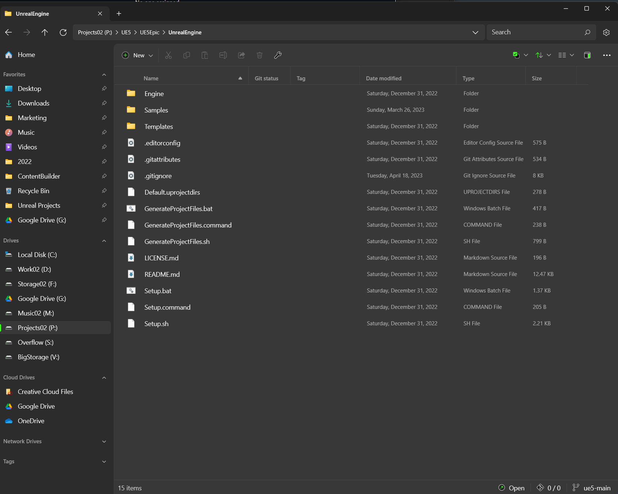
Task: Open the UnrealEngine tab's new tab button
Action: 118,14
